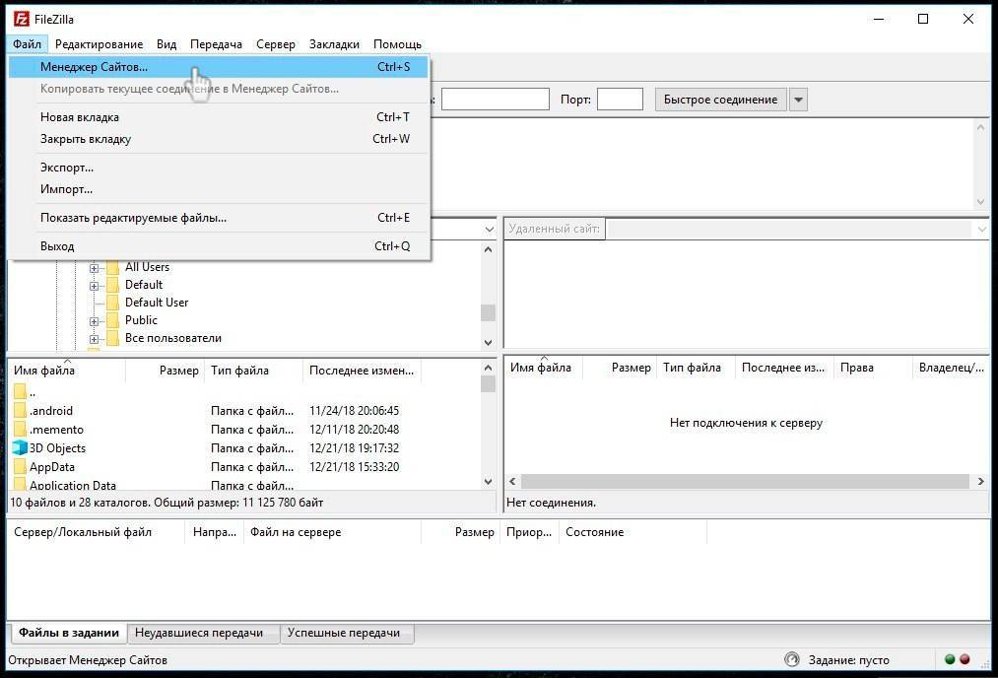Select the Public folder in tree

pos(141,320)
